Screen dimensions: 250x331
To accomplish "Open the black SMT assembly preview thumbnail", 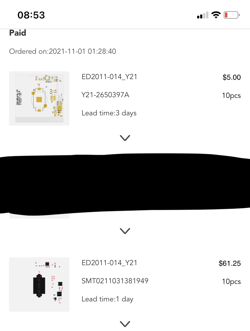I will tap(39, 284).
